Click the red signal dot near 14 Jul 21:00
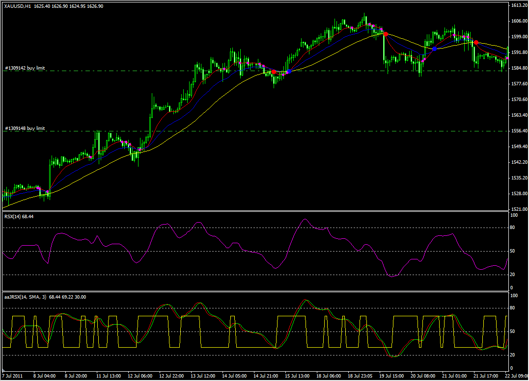529x381 pixels. [274, 72]
